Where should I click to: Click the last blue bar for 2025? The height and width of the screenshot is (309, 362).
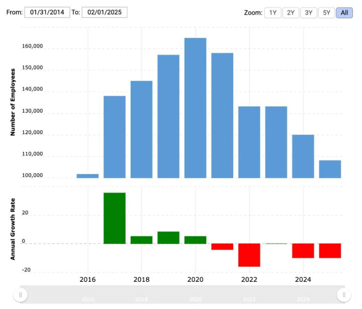(x=330, y=169)
